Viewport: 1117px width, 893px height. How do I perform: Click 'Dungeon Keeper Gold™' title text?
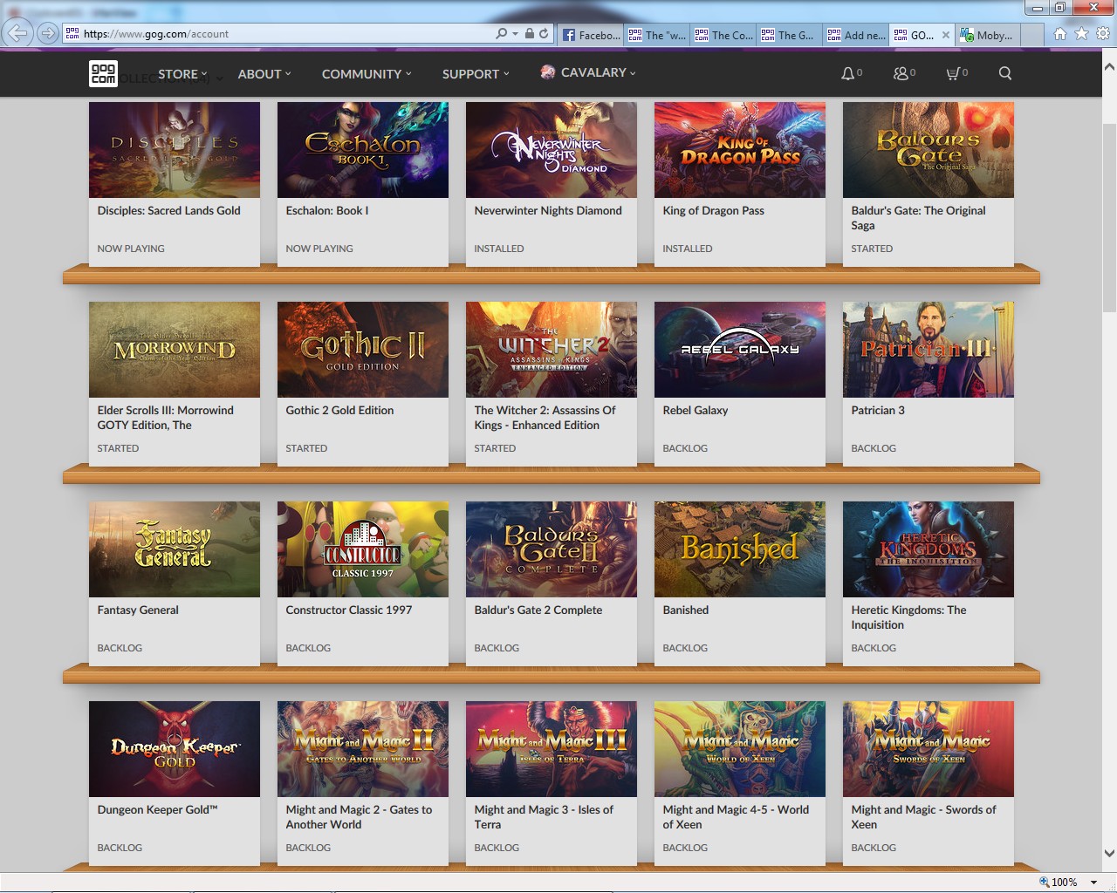coord(157,810)
